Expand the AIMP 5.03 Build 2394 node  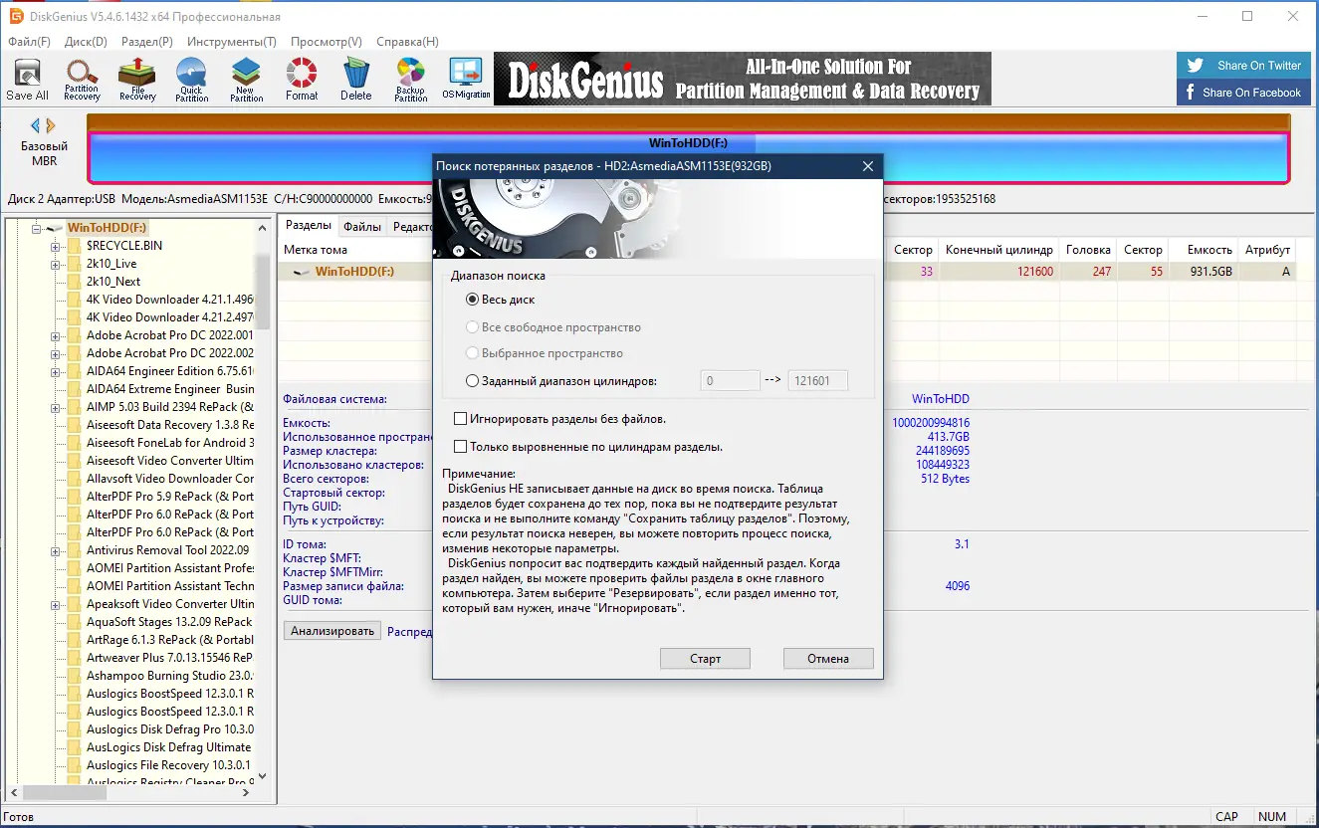tap(56, 407)
